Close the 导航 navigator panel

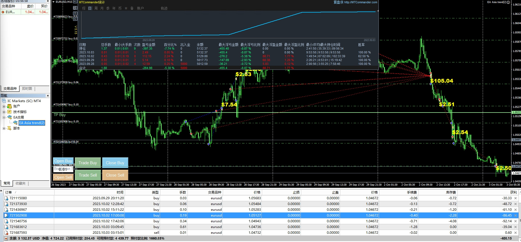48,96
